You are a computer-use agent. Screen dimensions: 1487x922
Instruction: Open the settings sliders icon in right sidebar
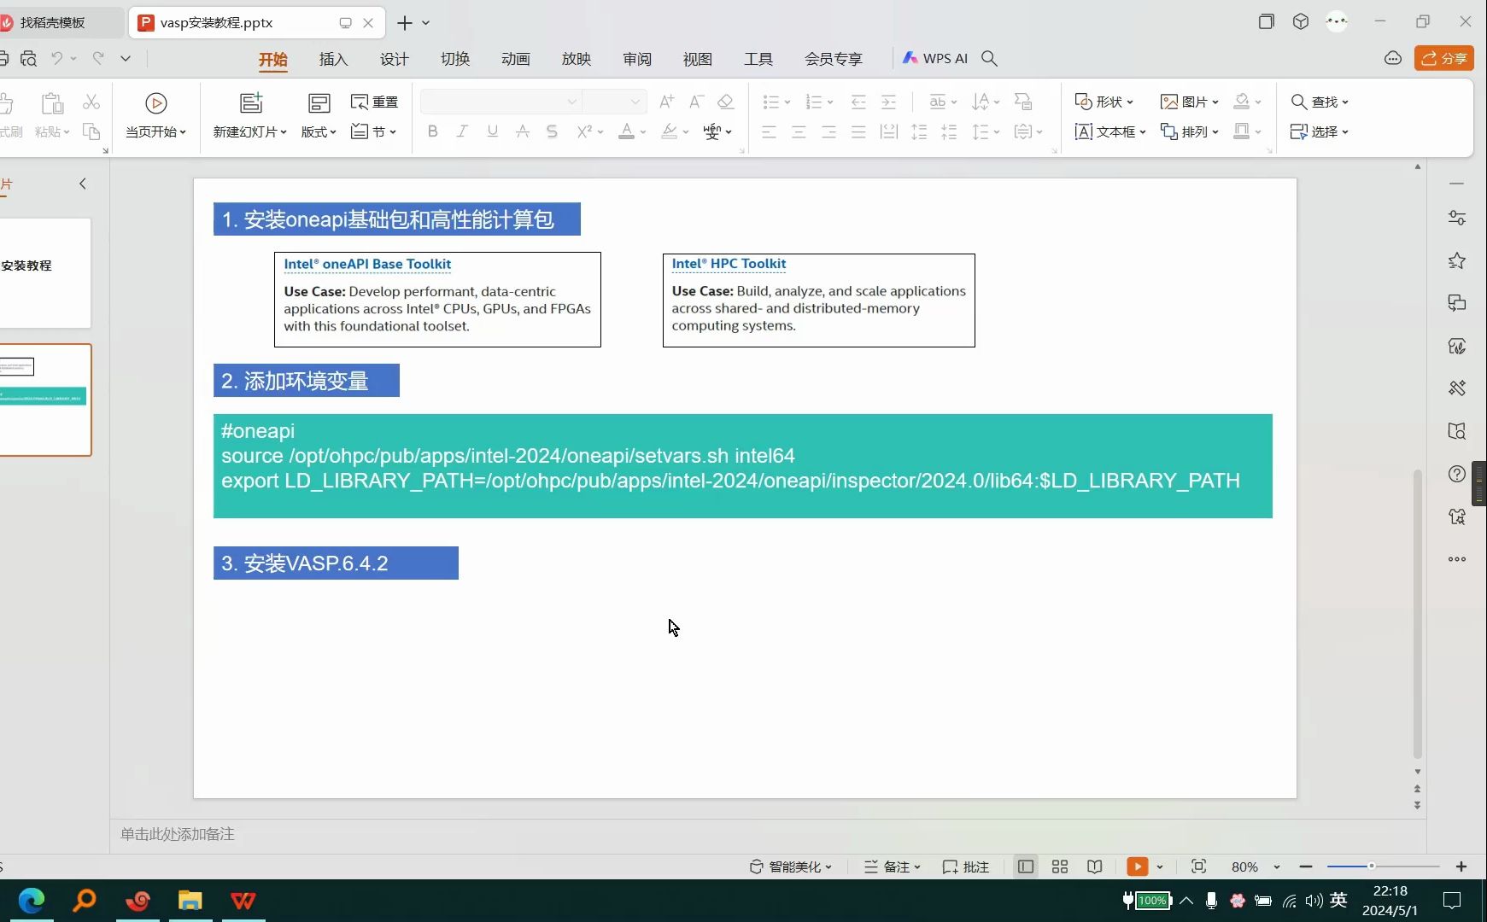pyautogui.click(x=1457, y=218)
